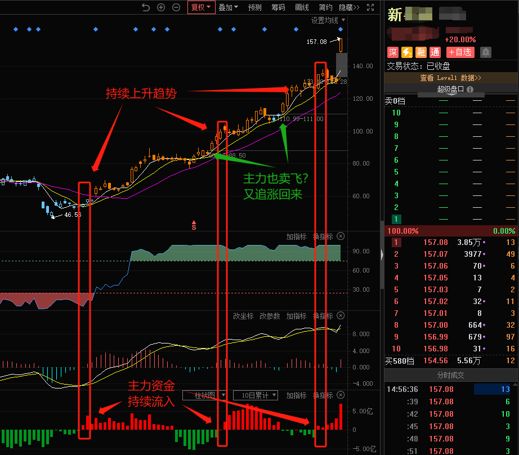The width and height of the screenshot is (519, 455).
Task: Open the 柱状图 chart type dropdown
Action: click(x=204, y=395)
